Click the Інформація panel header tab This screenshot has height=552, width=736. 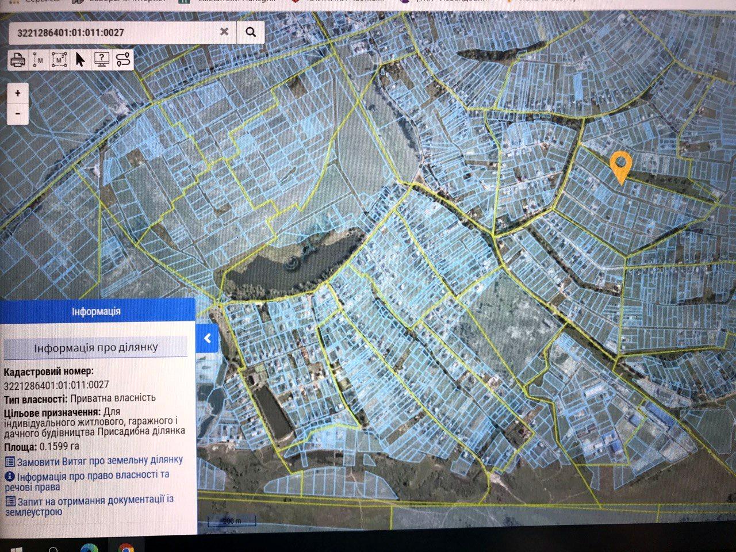[x=96, y=311]
